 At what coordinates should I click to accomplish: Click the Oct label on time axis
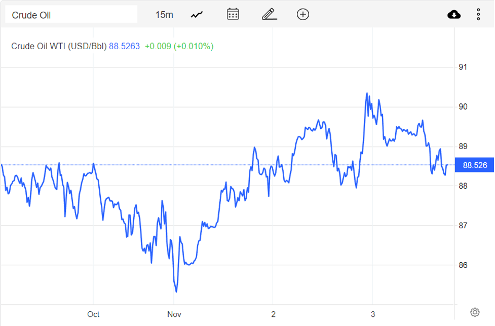pyautogui.click(x=93, y=314)
